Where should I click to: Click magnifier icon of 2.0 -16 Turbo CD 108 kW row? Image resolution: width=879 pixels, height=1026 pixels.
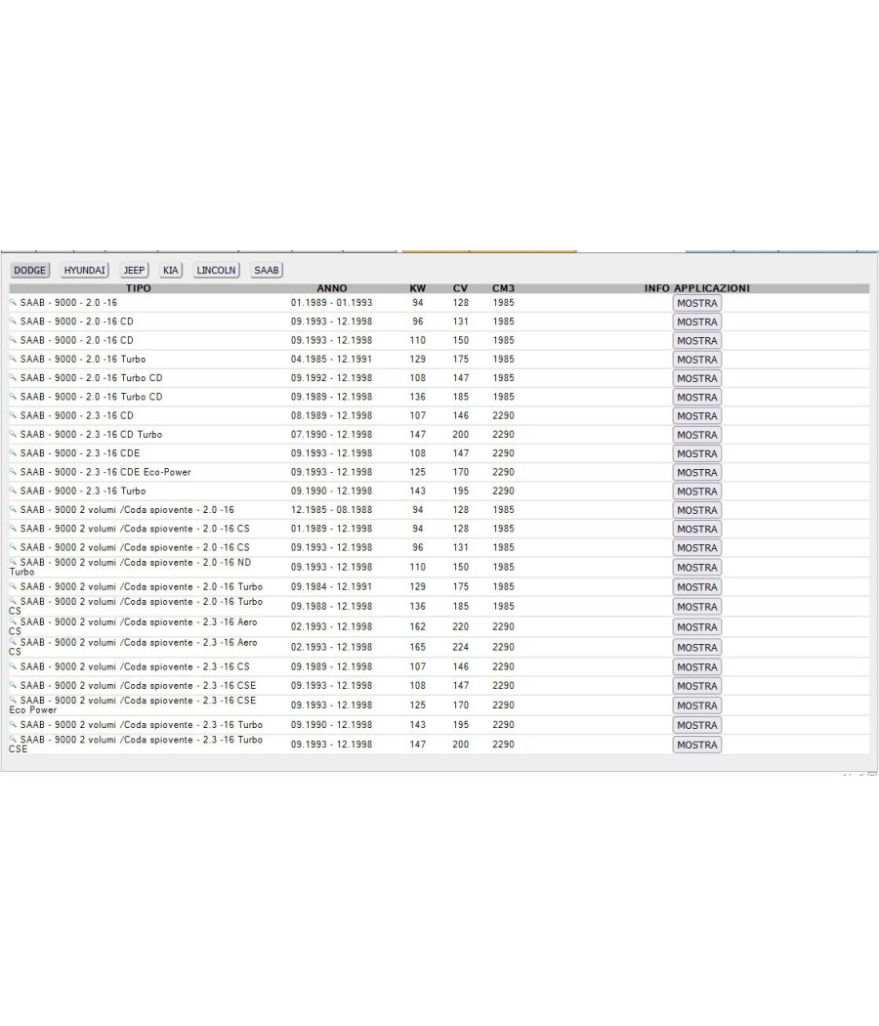click(13, 377)
